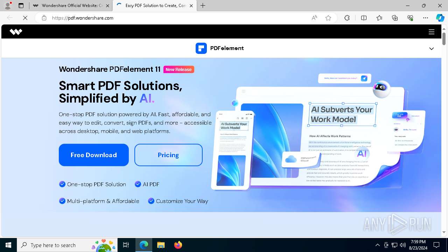
Task: Stop loading the page
Action: (x=25, y=18)
